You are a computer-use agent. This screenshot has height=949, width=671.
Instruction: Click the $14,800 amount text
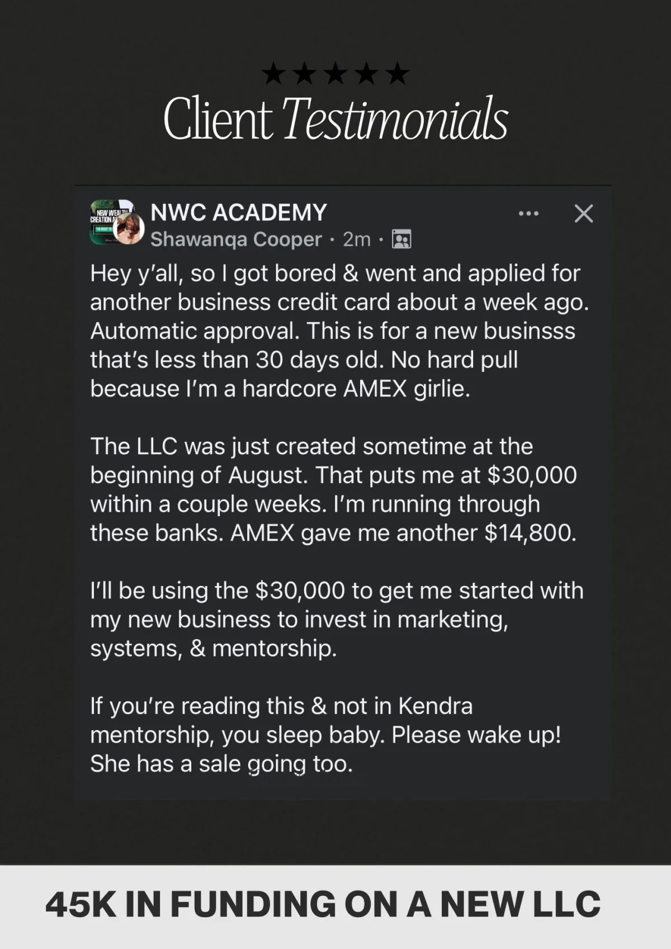click(x=530, y=533)
